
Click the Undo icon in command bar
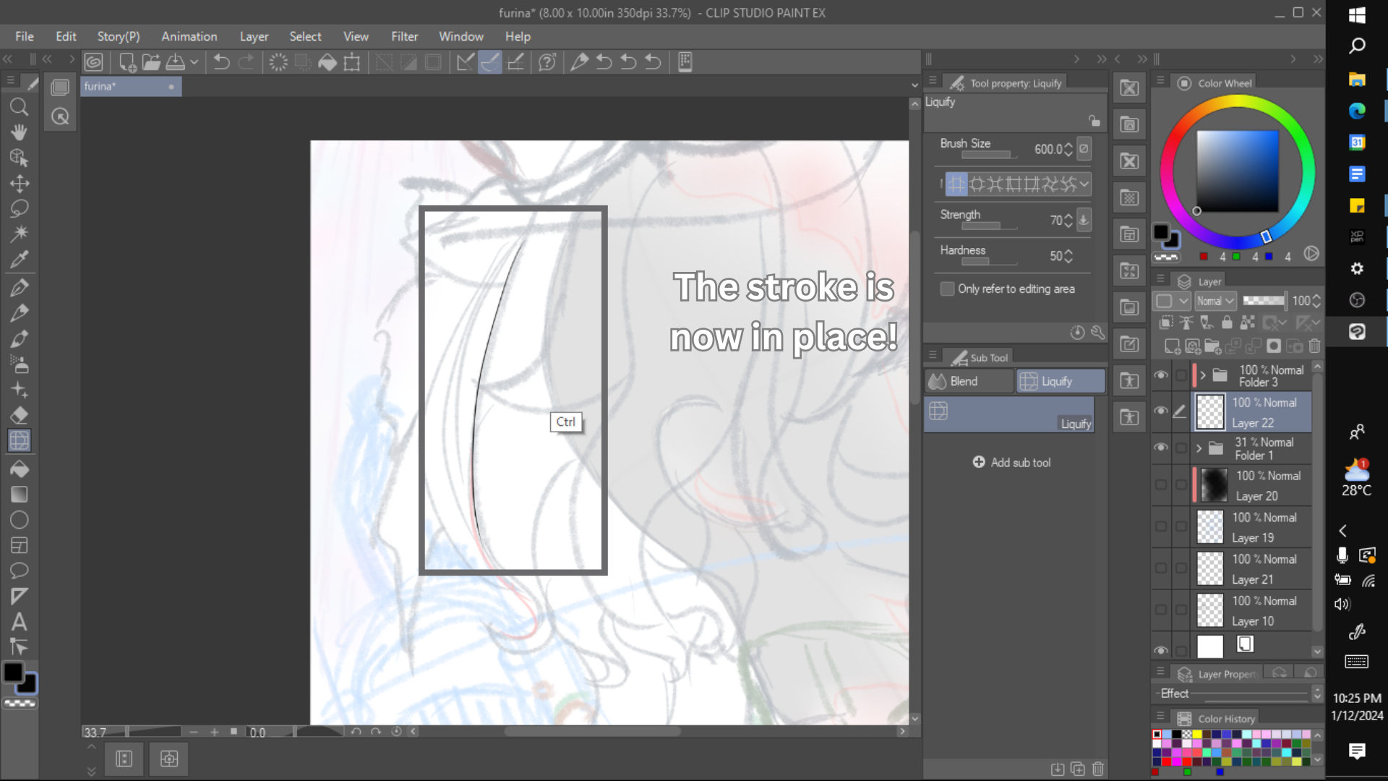(x=221, y=63)
